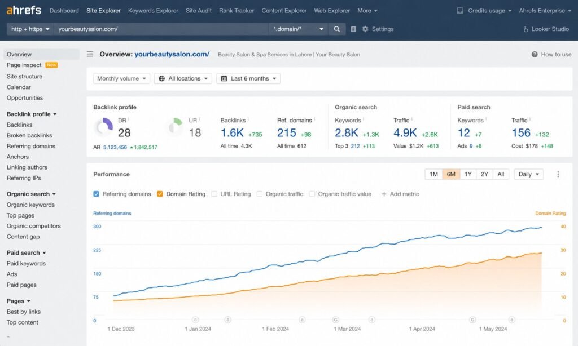Screen dimensions: 578x346
Task: Toggle sidebar with hamburger icon
Action: coord(90,54)
